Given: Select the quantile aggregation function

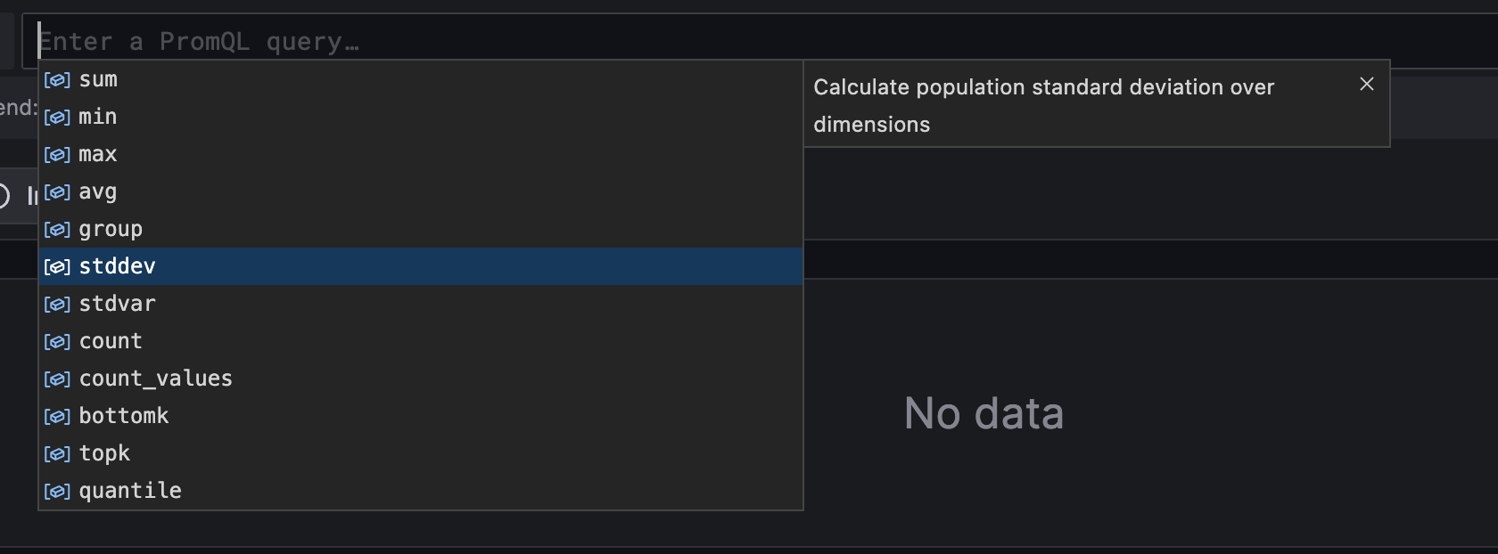Looking at the screenshot, I should coord(129,491).
